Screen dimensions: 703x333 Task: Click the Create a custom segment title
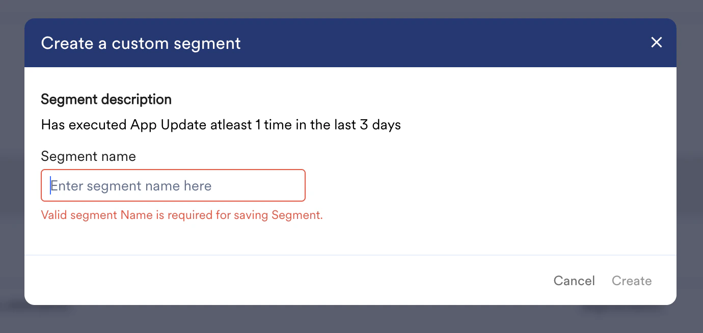click(140, 43)
